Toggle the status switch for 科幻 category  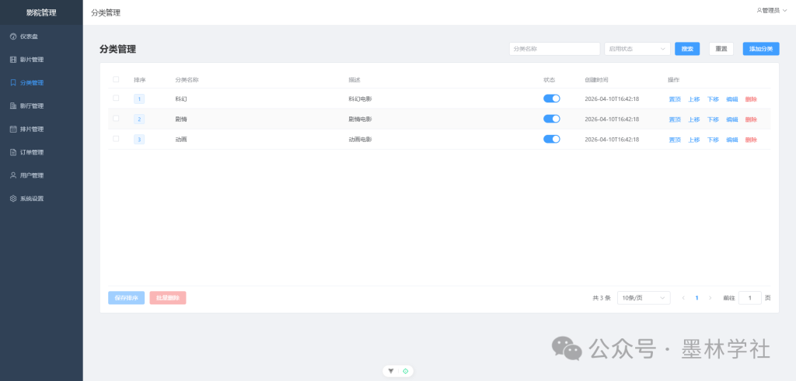tap(551, 99)
